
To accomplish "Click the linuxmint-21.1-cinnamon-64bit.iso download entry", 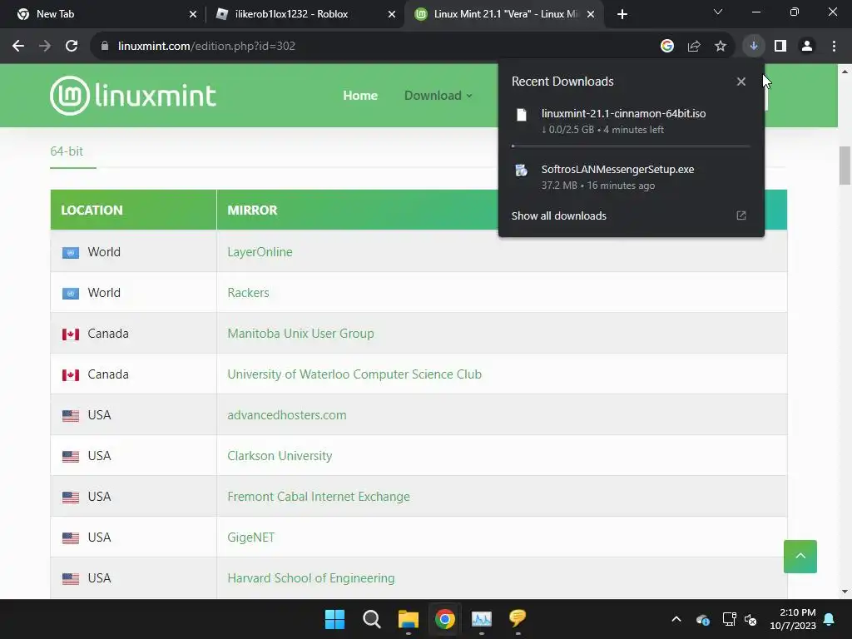I will pyautogui.click(x=631, y=121).
